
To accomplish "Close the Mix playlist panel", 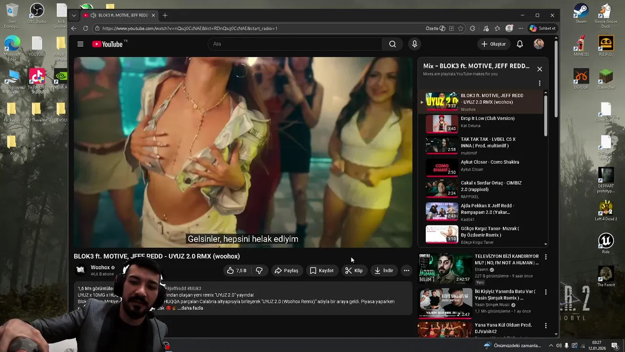I will coord(540,69).
